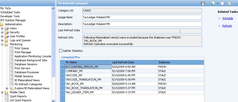238x102 pixels.
Task: Click the New record icon with green plus
Action: point(213,3)
